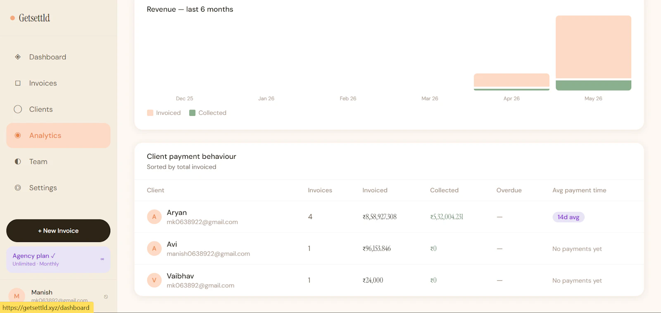Click the May 26 axis label
Image resolution: width=661 pixels, height=313 pixels.
point(593,98)
